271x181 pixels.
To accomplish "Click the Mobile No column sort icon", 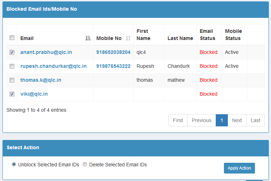I will tap(128, 38).
